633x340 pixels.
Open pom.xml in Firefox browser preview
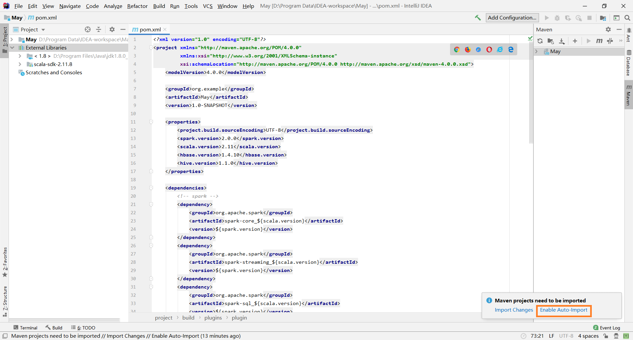[x=467, y=50]
